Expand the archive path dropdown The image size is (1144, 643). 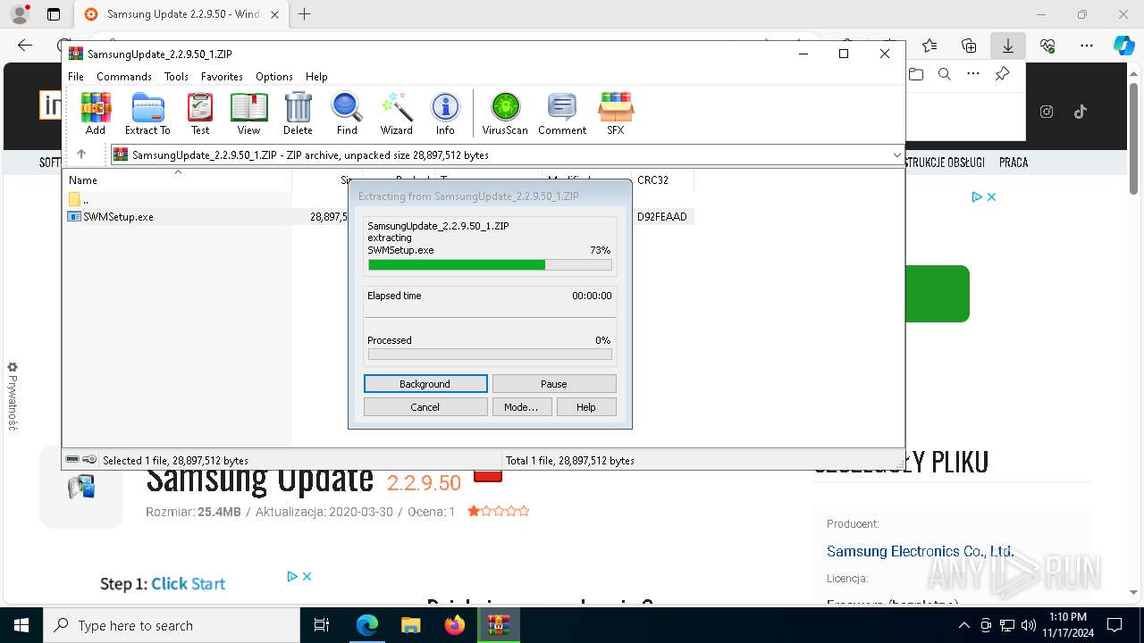pos(896,155)
